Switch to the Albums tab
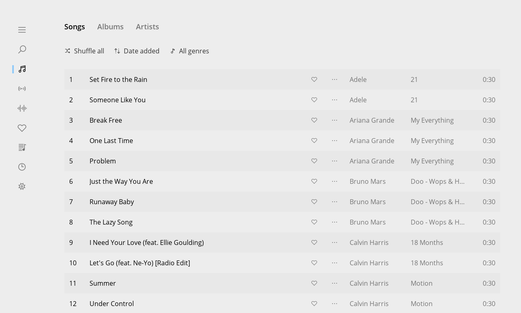Viewport: 521px width, 313px height. coord(110,26)
